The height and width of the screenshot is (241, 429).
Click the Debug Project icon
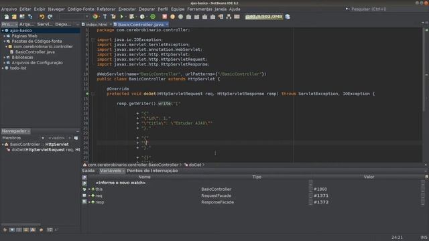132,17
